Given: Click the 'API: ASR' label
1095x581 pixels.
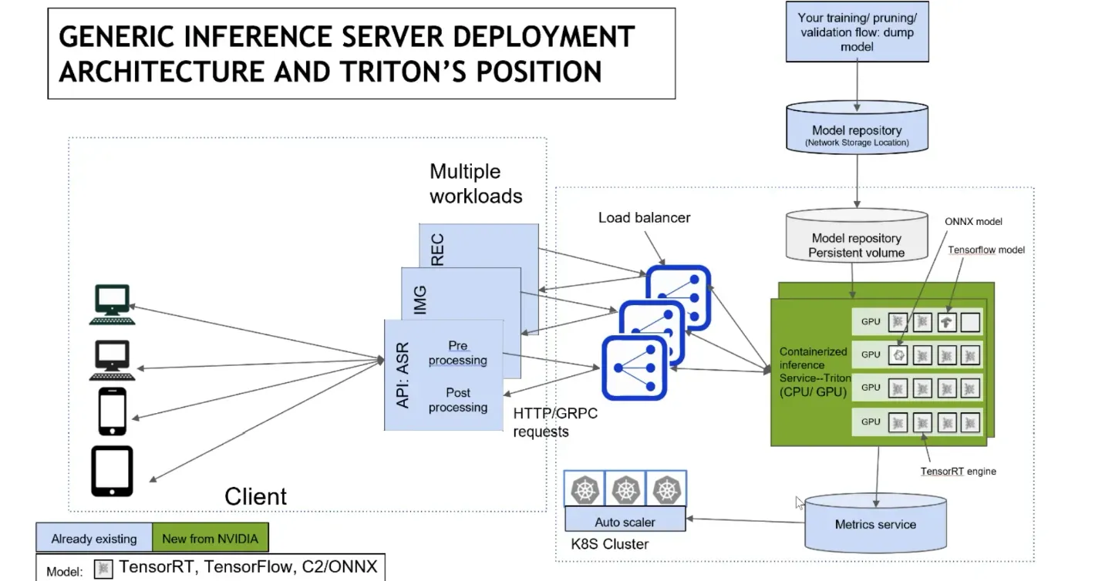Looking at the screenshot, I should [x=403, y=375].
